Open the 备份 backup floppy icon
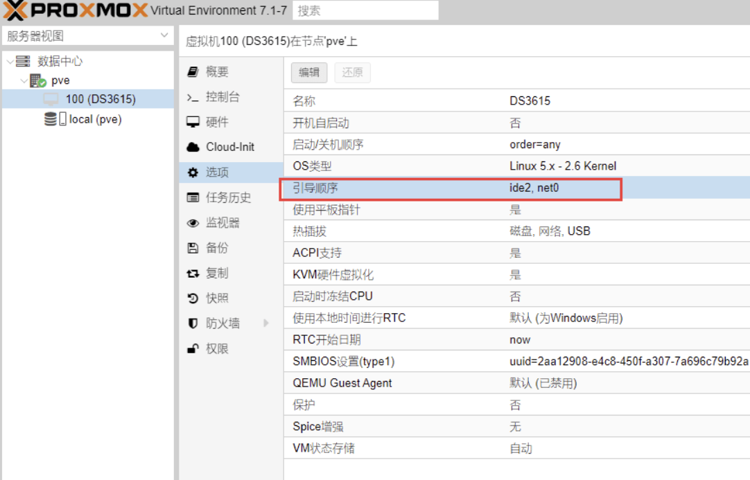This screenshot has width=750, height=480. point(193,248)
